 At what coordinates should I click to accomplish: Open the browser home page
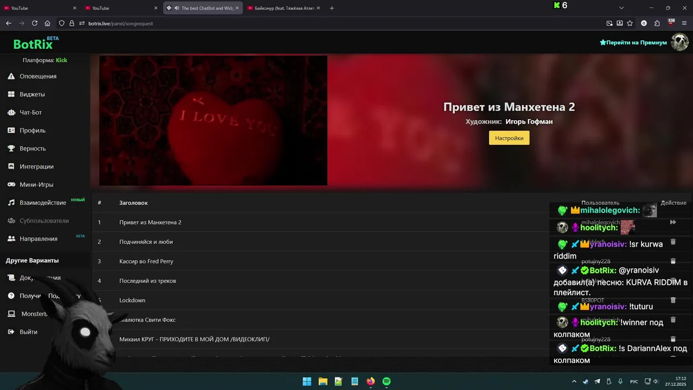48,23
